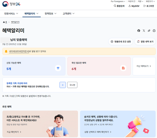The image size is (157, 138).
Task: Print the page with printer icon
Action: click(x=154, y=31)
